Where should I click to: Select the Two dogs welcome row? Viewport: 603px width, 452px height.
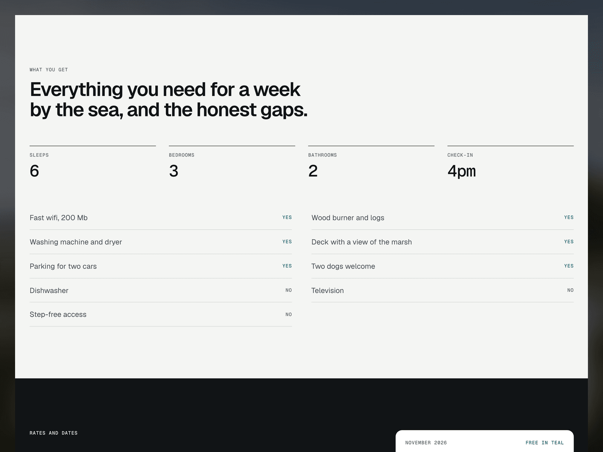442,266
